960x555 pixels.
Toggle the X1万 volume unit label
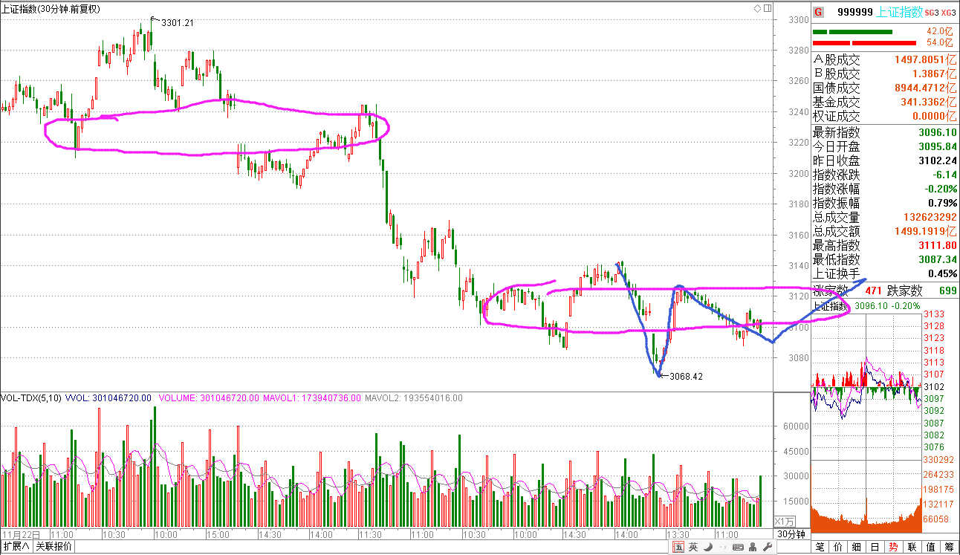785,521
